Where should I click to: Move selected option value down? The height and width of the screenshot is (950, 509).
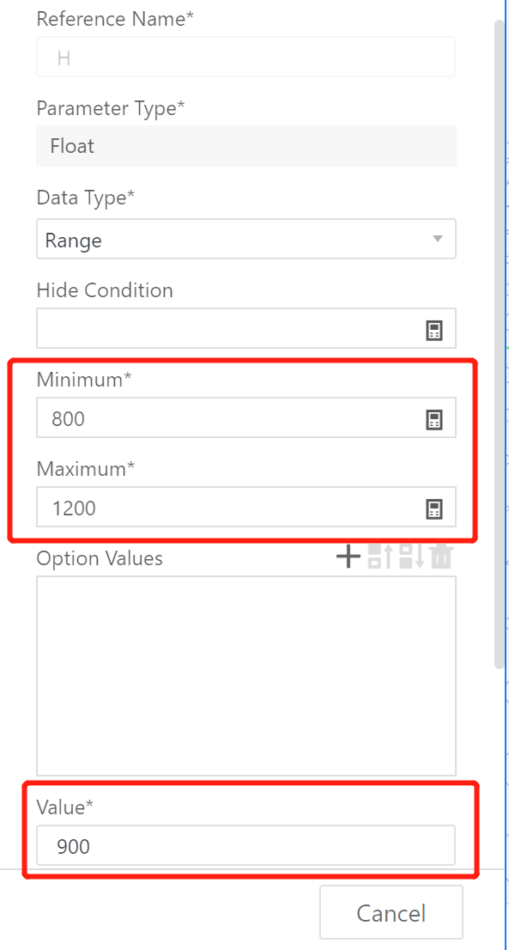point(411,557)
